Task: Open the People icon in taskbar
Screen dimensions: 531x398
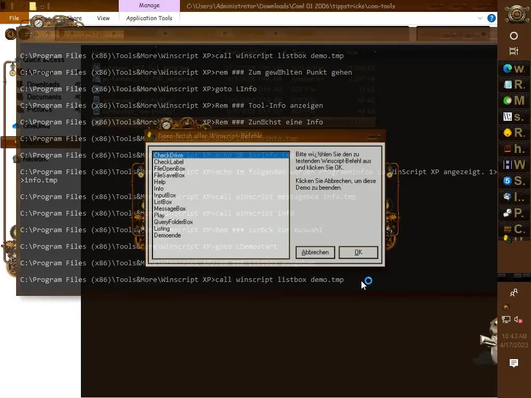Action: (514, 292)
